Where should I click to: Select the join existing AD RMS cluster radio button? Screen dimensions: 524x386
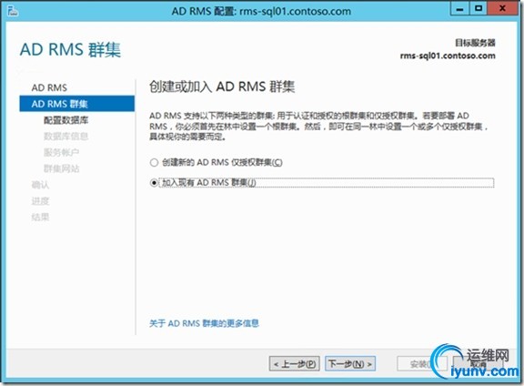point(154,183)
